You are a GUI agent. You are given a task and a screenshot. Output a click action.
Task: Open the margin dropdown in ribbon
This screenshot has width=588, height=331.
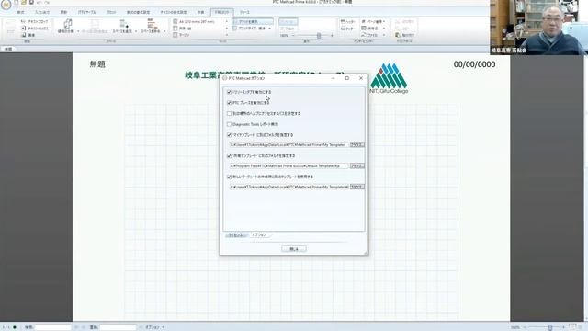pyautogui.click(x=227, y=35)
